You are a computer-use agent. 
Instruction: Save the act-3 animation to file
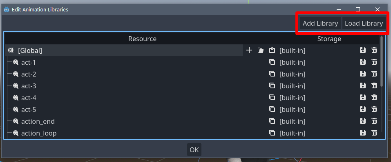click(x=362, y=86)
